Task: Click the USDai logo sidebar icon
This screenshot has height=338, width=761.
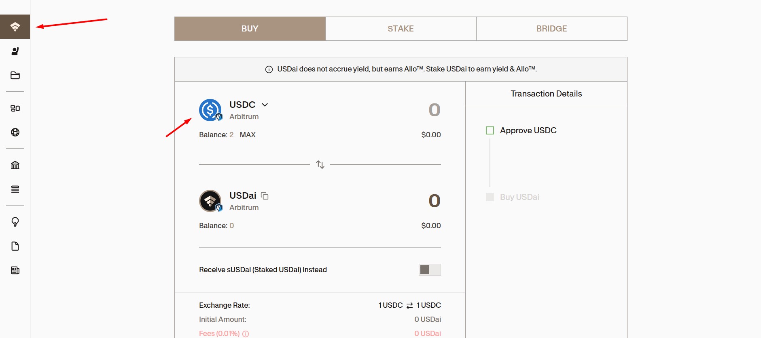Action: coord(15,27)
